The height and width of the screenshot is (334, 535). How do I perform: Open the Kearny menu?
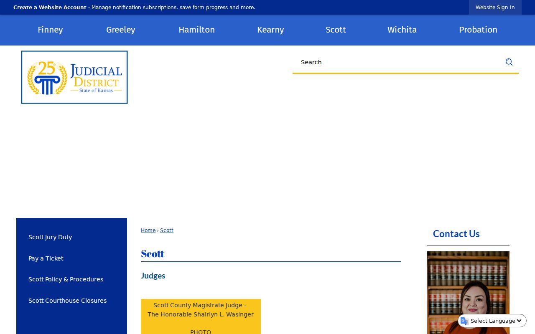coord(270,30)
